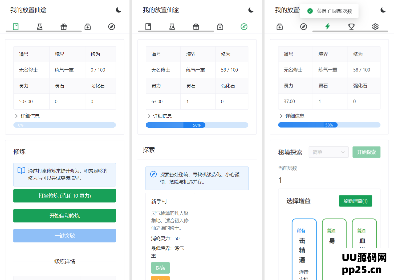394x280 pixels.
Task: Open the lightning secret realm icon
Action: (327, 26)
